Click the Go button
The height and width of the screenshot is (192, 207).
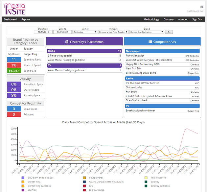coord(169,32)
